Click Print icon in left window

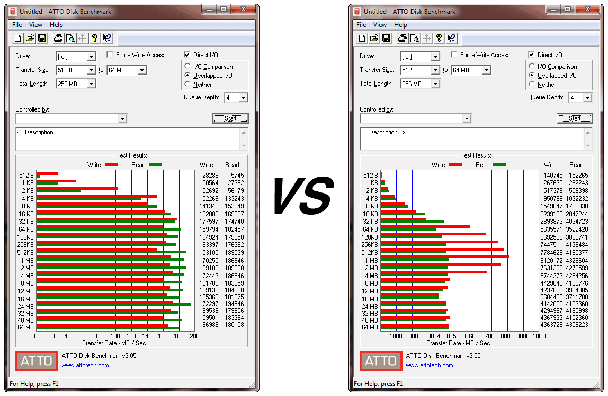[x=58, y=38]
